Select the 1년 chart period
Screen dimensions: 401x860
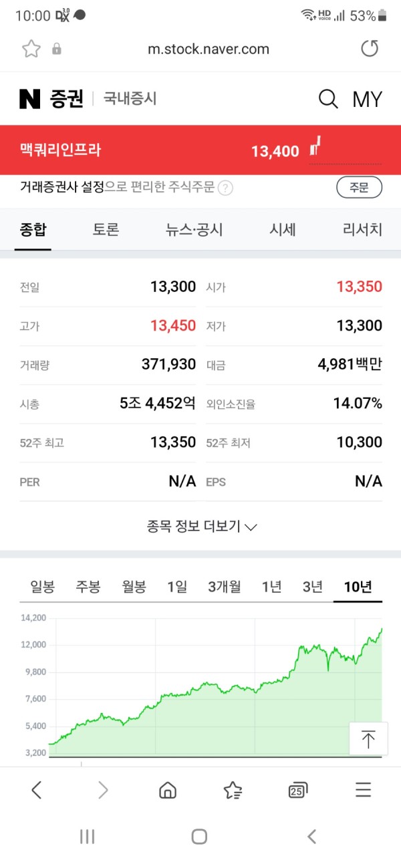(271, 587)
